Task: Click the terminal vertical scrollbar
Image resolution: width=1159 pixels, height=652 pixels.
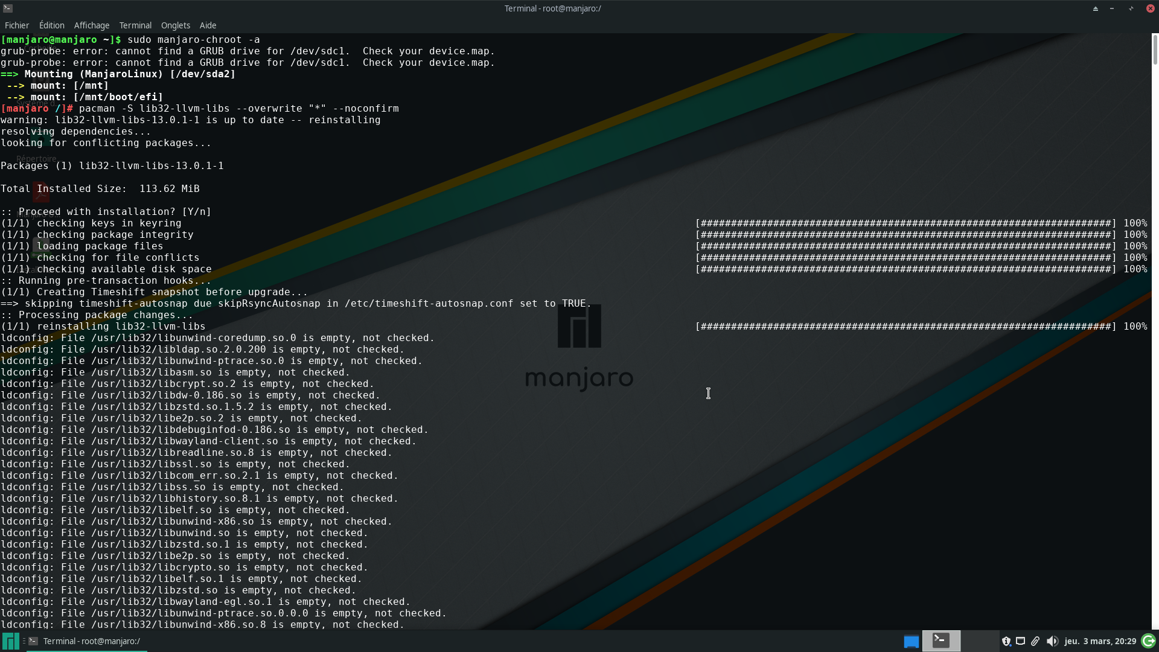Action: click(1155, 51)
